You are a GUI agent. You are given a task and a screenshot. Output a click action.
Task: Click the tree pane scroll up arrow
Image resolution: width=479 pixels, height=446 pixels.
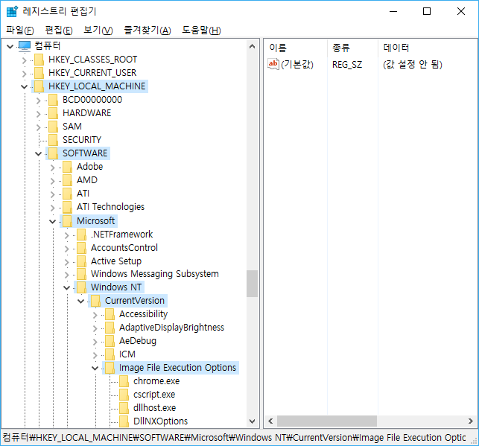point(252,46)
